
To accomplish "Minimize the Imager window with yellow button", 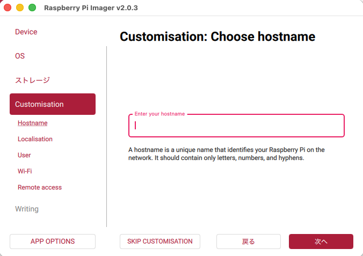I will [x=20, y=8].
